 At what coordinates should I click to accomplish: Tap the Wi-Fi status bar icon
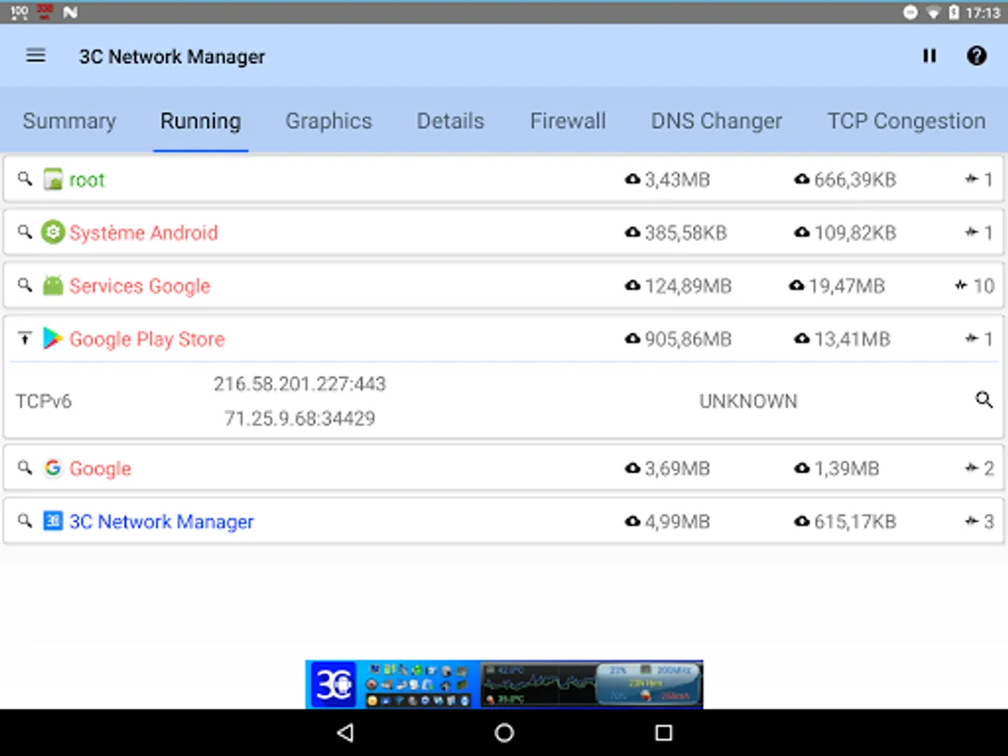point(933,12)
